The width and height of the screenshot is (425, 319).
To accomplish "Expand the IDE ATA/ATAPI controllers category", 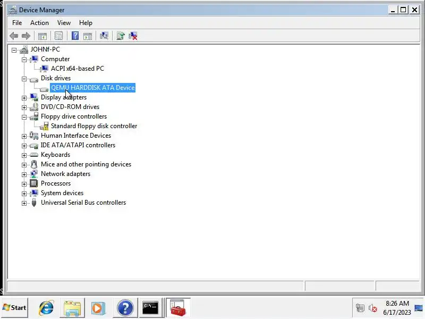I will [24, 146].
